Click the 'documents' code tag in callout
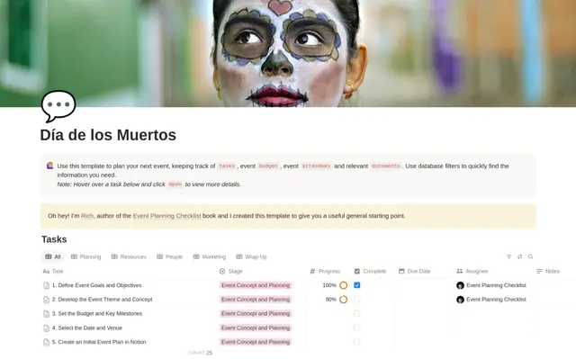This screenshot has height=359, width=576. 385,166
